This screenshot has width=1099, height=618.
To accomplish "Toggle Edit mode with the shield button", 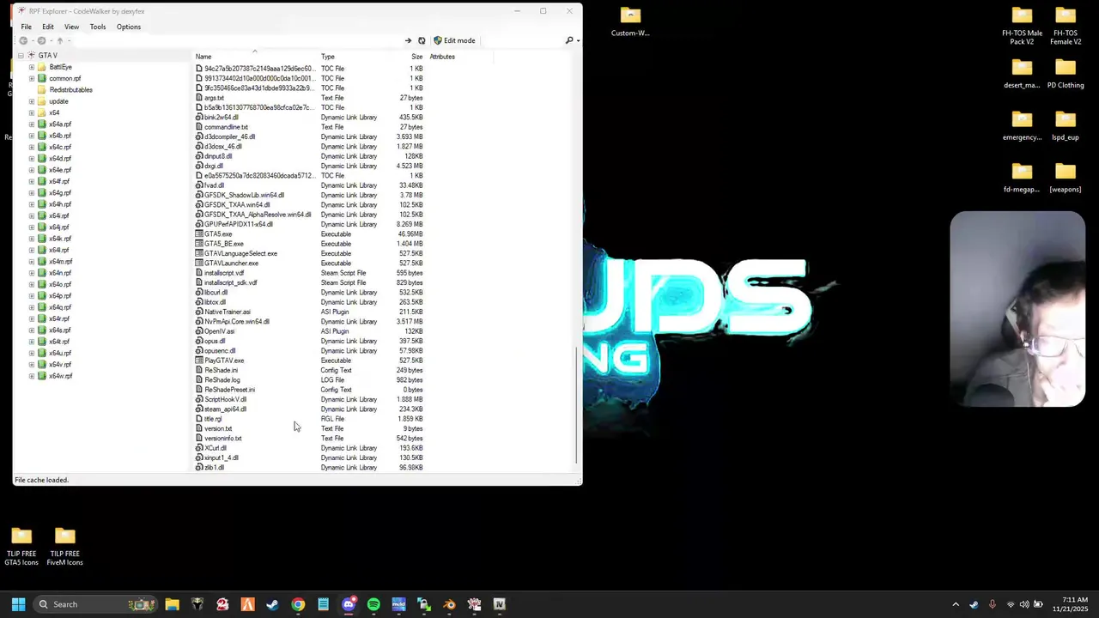I will 454,40.
